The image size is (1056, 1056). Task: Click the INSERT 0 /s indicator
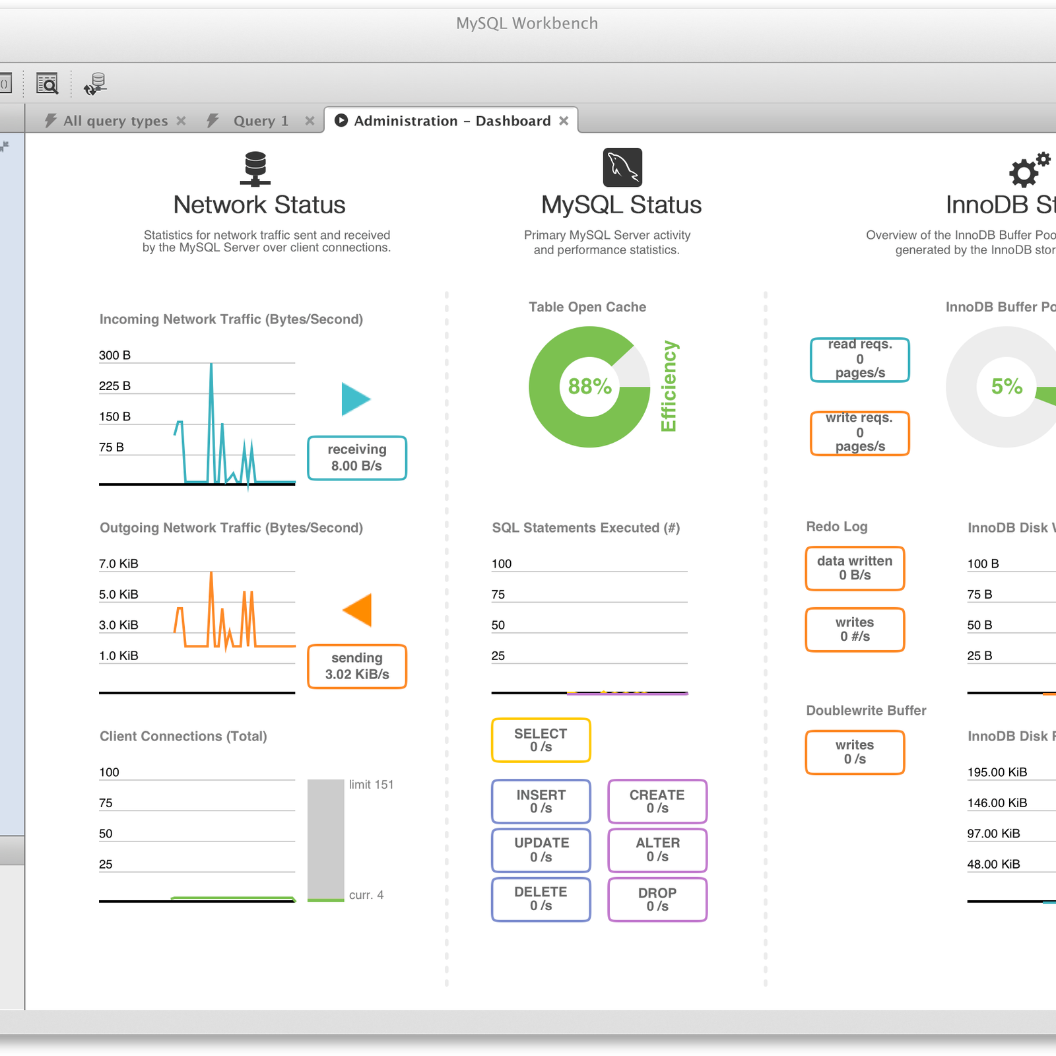coord(541,801)
